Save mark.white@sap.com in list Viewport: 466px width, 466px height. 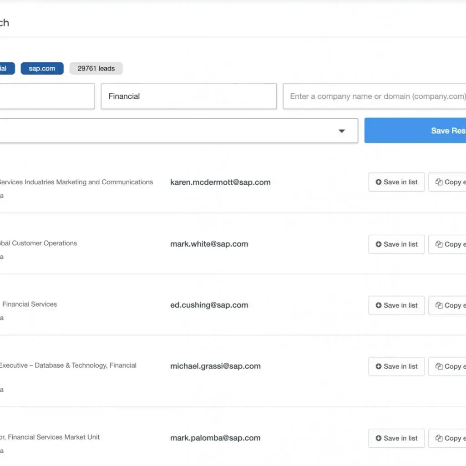[396, 244]
